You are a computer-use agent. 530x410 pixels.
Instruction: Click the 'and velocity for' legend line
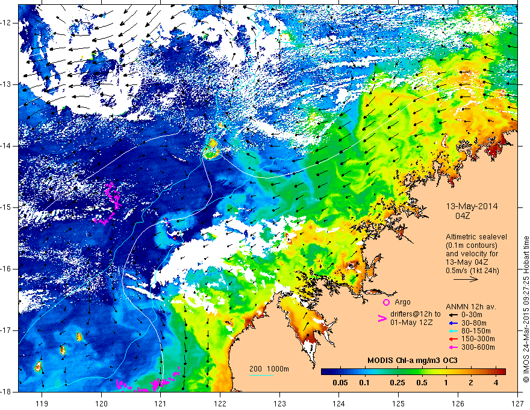(472, 254)
